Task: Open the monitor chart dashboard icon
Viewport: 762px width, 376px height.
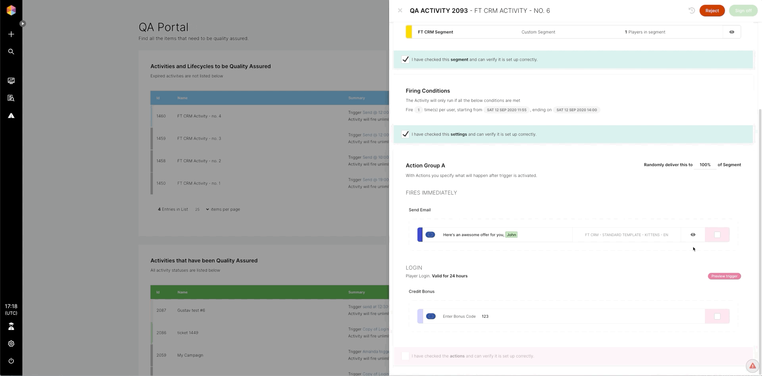Action: tap(11, 81)
